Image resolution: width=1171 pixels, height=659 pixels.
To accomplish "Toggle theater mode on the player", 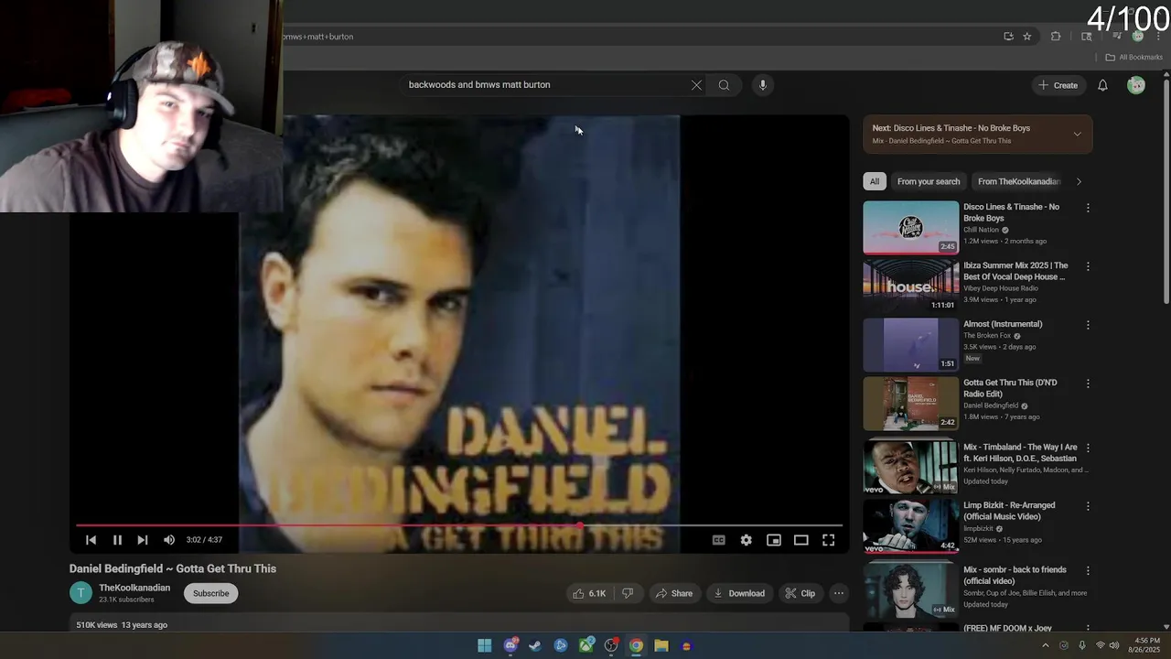I will point(801,540).
